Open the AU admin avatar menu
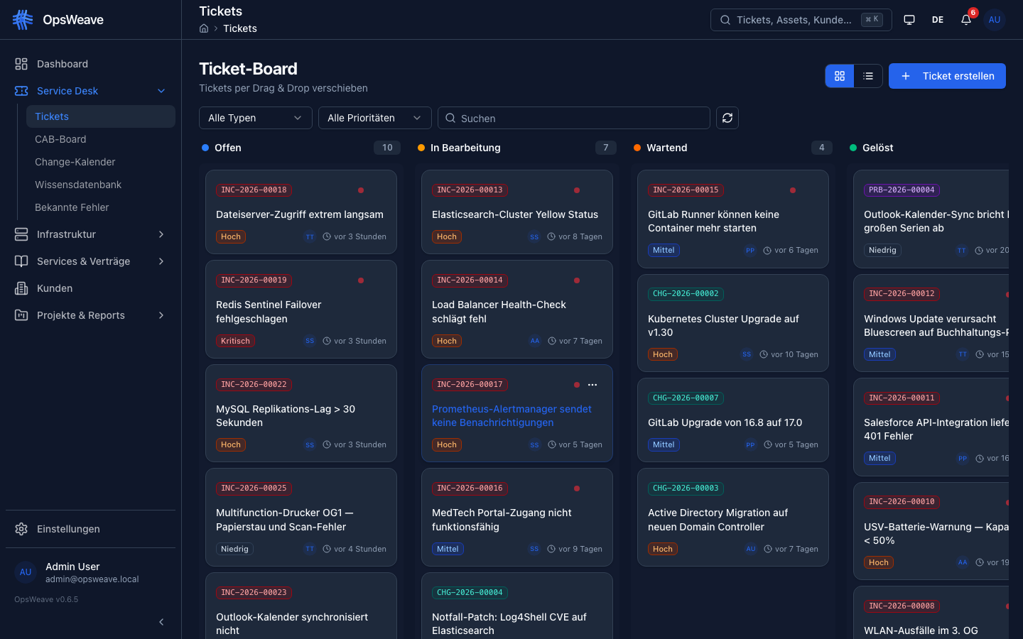 point(995,20)
